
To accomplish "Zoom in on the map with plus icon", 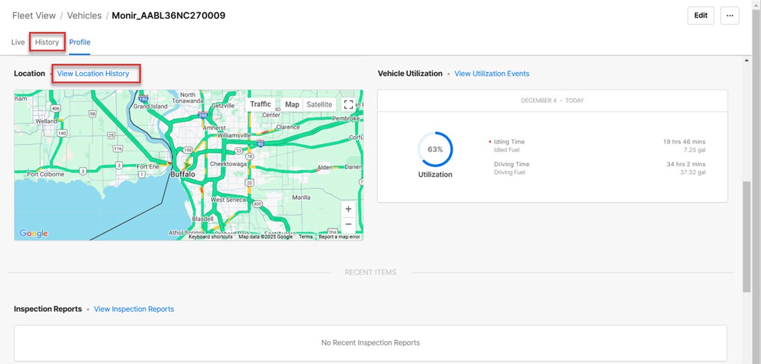I will click(348, 209).
